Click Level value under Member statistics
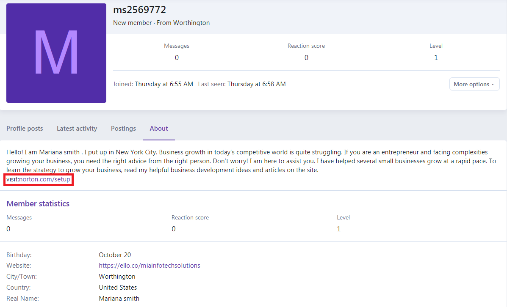Image resolution: width=507 pixels, height=307 pixels. [x=338, y=229]
